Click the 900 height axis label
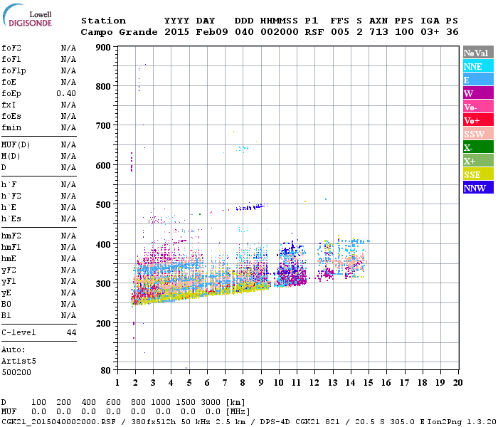 (x=103, y=48)
